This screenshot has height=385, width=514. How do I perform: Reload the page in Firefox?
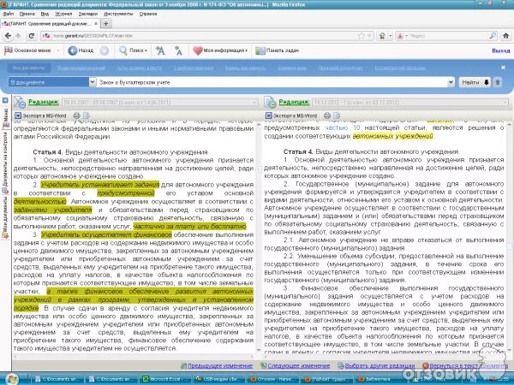[32, 36]
